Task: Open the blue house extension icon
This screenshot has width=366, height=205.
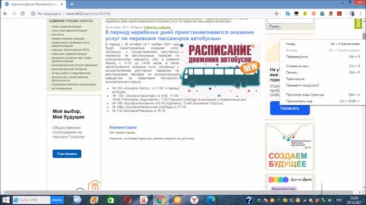Action: click(322, 14)
